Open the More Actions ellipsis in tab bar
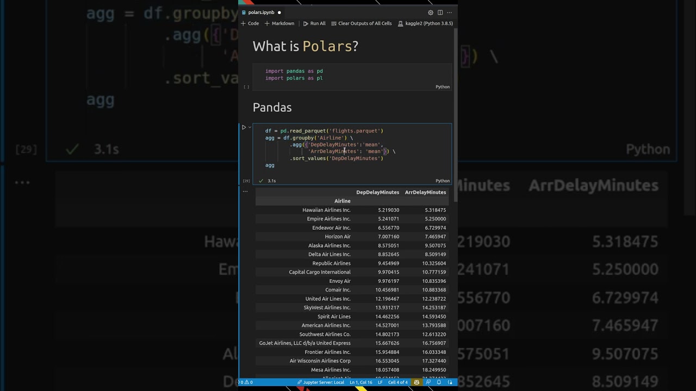Screen dimensions: 696x391 coord(449,12)
